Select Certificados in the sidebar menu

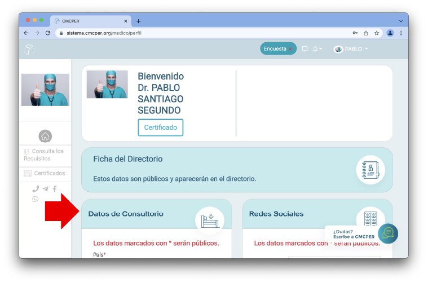[45, 173]
